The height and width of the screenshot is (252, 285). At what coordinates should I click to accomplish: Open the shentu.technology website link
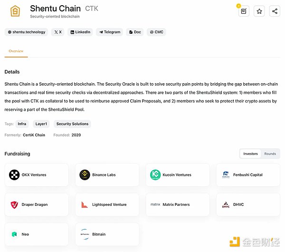click(x=27, y=32)
